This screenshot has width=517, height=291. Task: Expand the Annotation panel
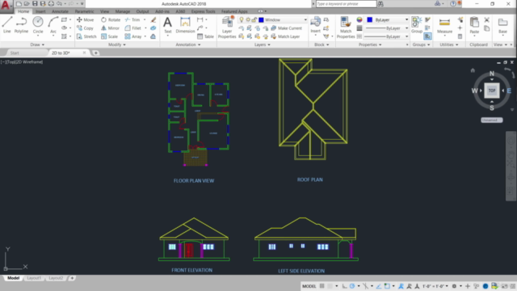188,44
